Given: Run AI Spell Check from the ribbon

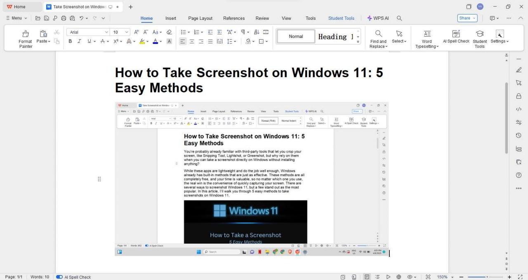Looking at the screenshot, I should 456,37.
